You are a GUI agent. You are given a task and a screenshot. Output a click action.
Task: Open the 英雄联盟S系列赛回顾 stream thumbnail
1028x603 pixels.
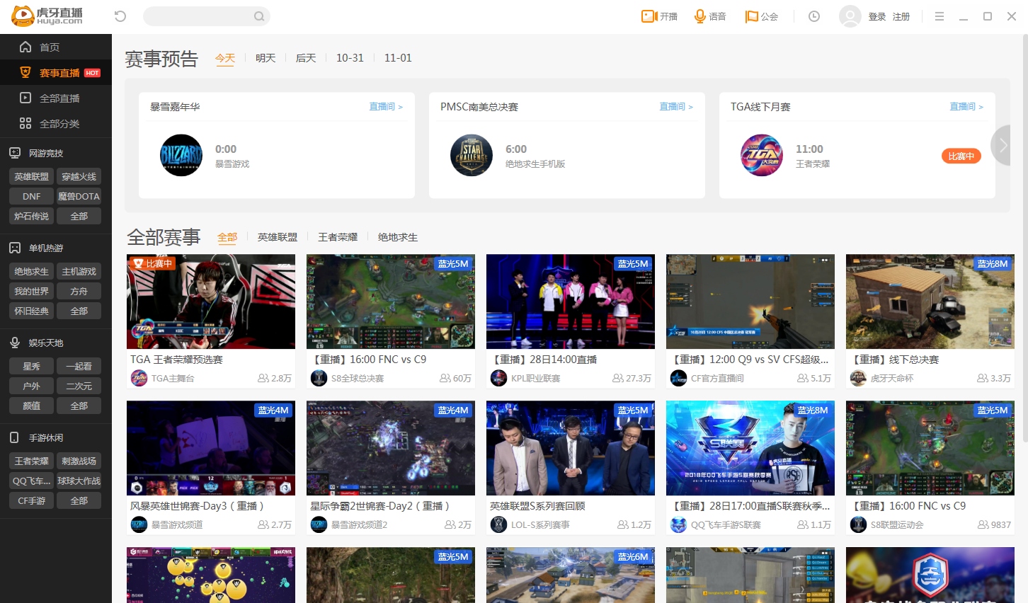(571, 448)
